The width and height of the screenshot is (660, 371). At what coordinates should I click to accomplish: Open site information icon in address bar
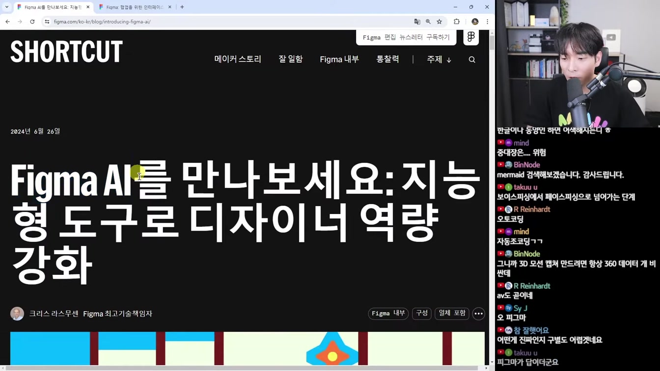tap(47, 22)
